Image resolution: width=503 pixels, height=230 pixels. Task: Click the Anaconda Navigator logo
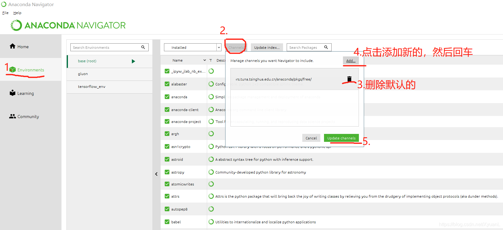(x=68, y=25)
